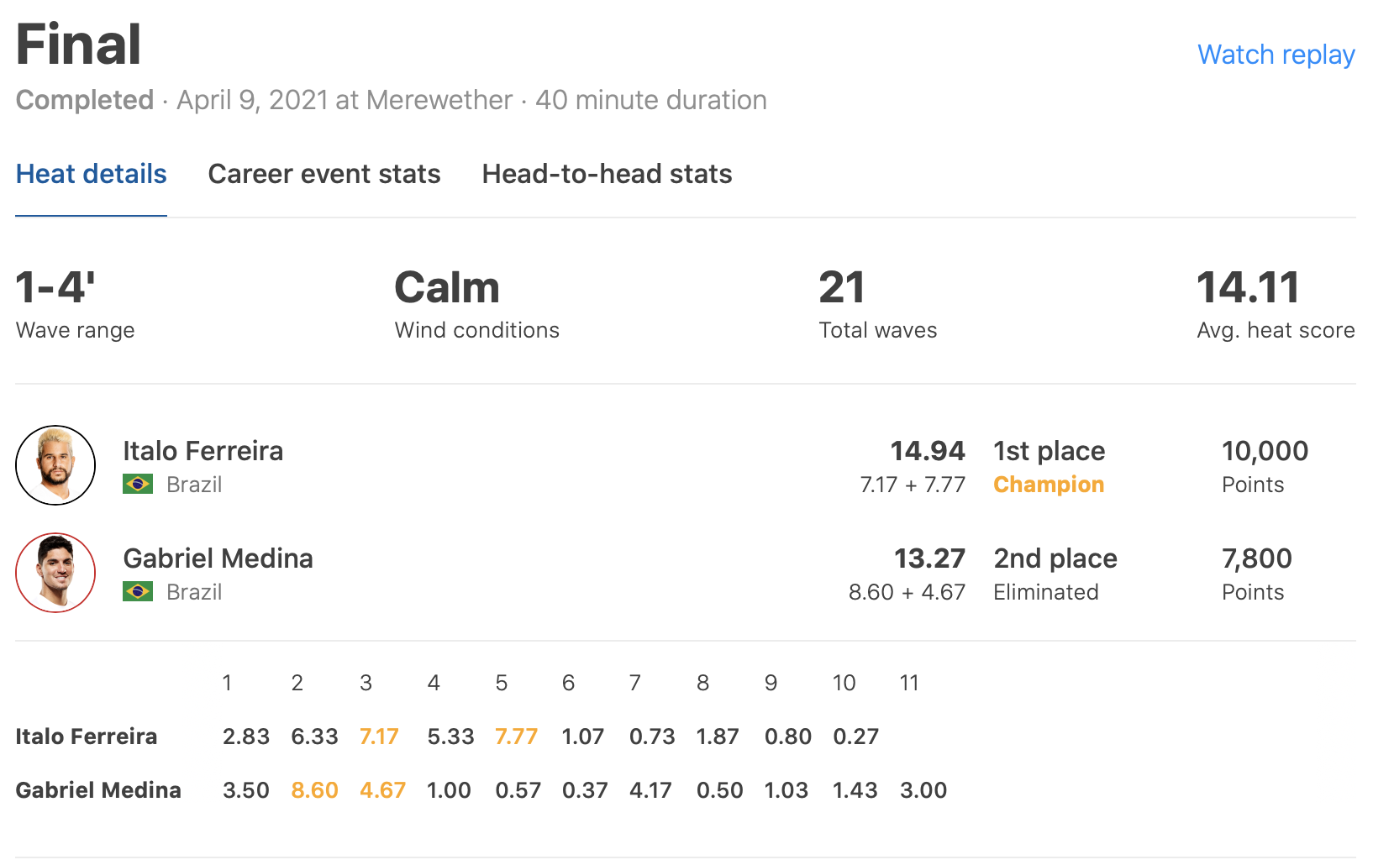This screenshot has height=865, width=1373.
Task: Click the 14.11 average heat score
Action: 1248,287
